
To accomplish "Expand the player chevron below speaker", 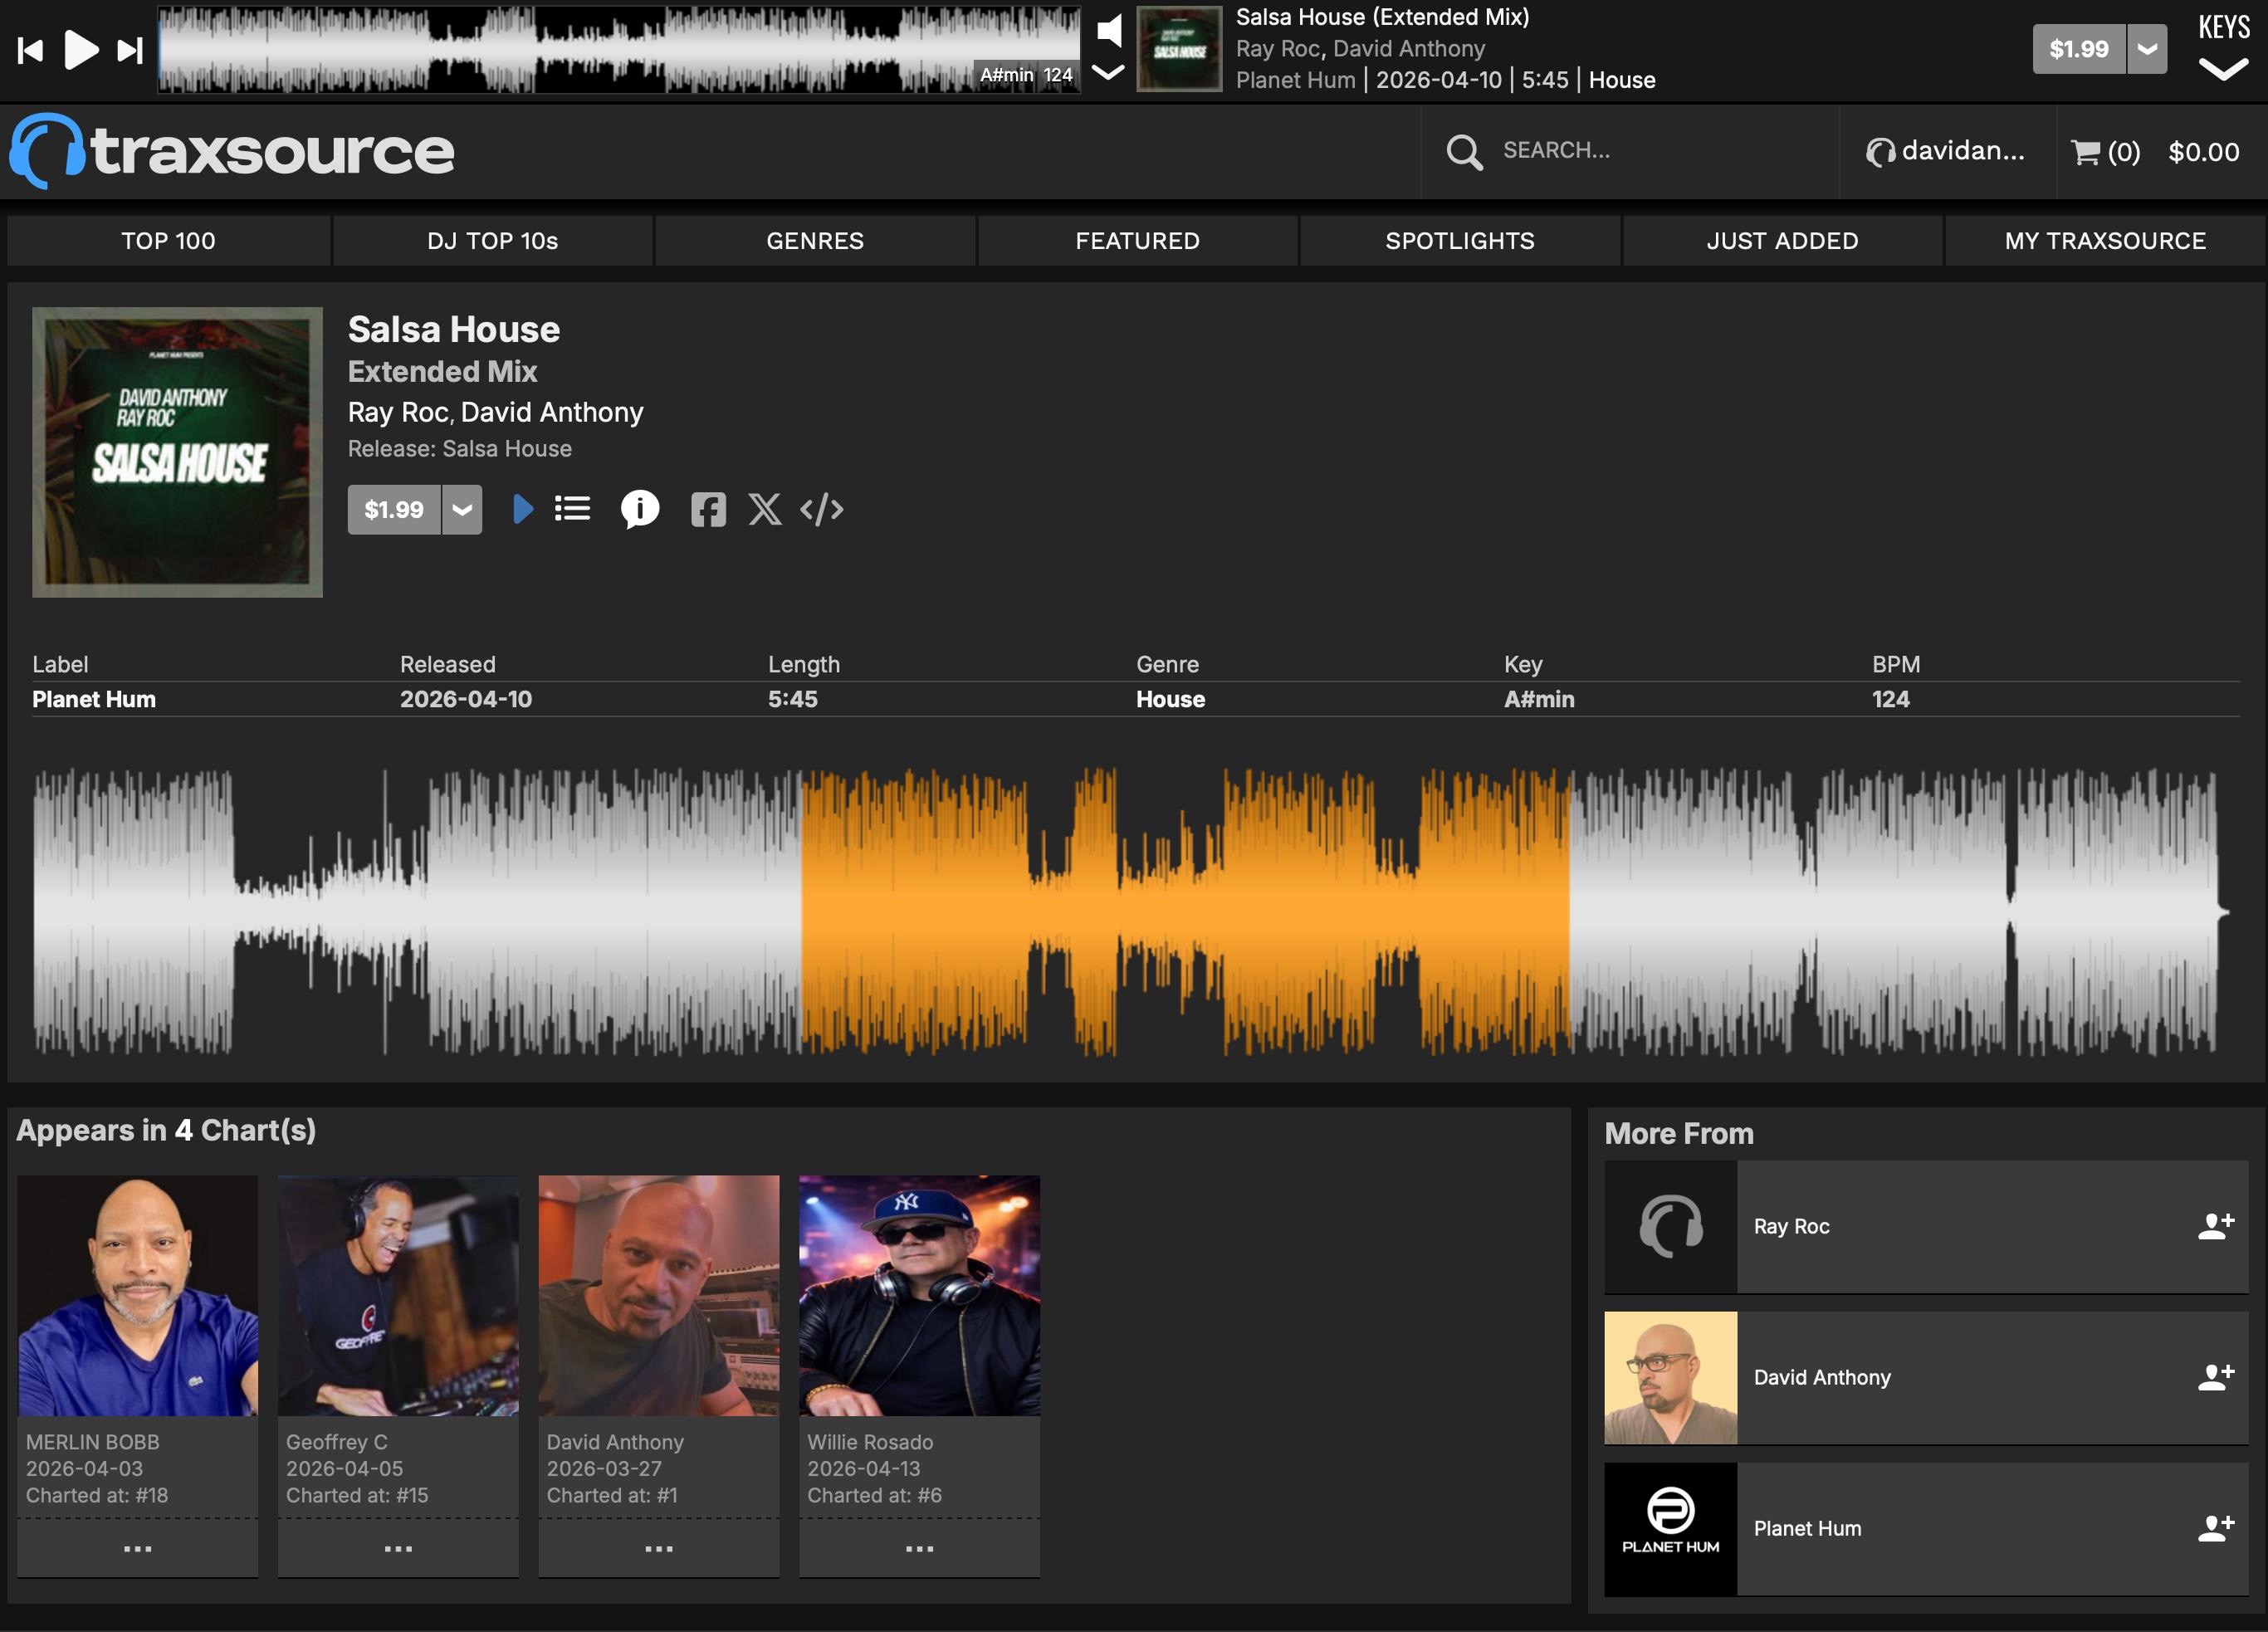I will click(1108, 72).
